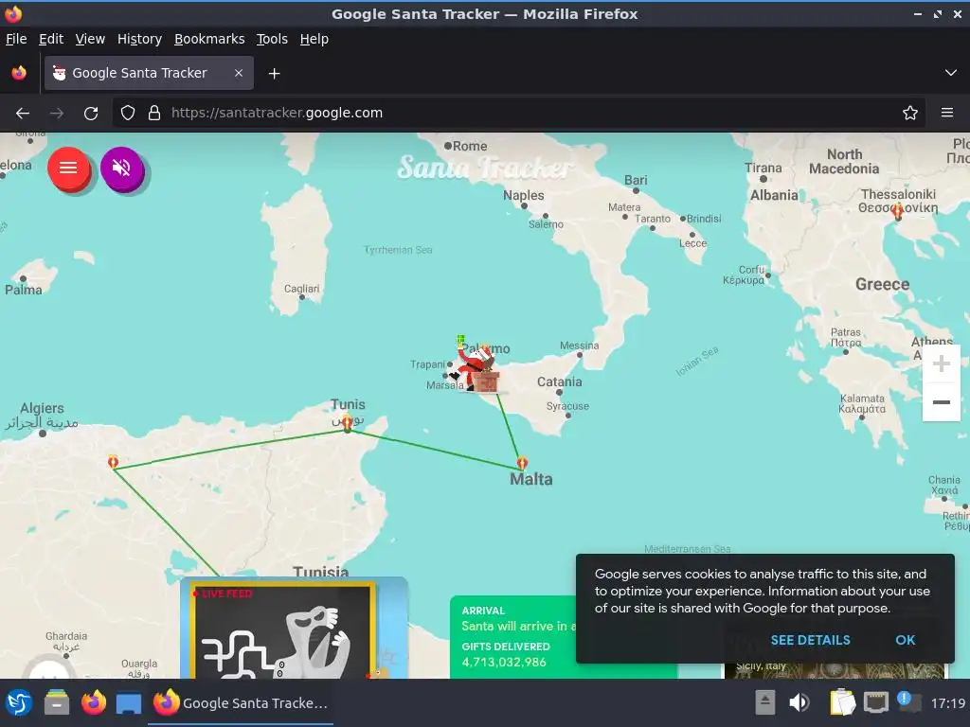Click the URL address field

pos(518,114)
